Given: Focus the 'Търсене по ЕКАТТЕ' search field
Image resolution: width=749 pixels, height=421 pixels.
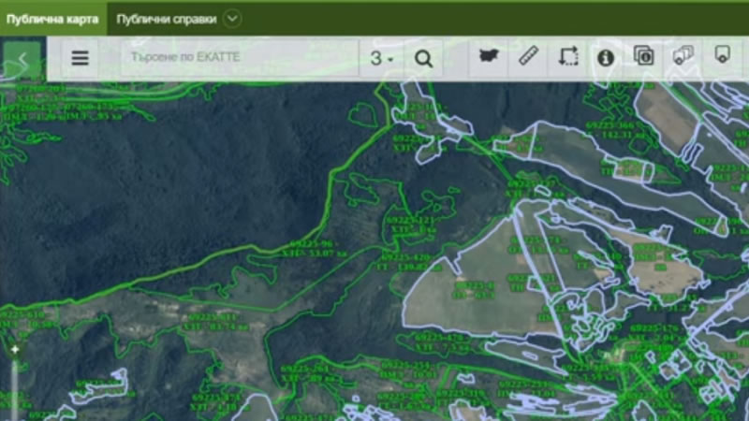Looking at the screenshot, I should tap(239, 58).
